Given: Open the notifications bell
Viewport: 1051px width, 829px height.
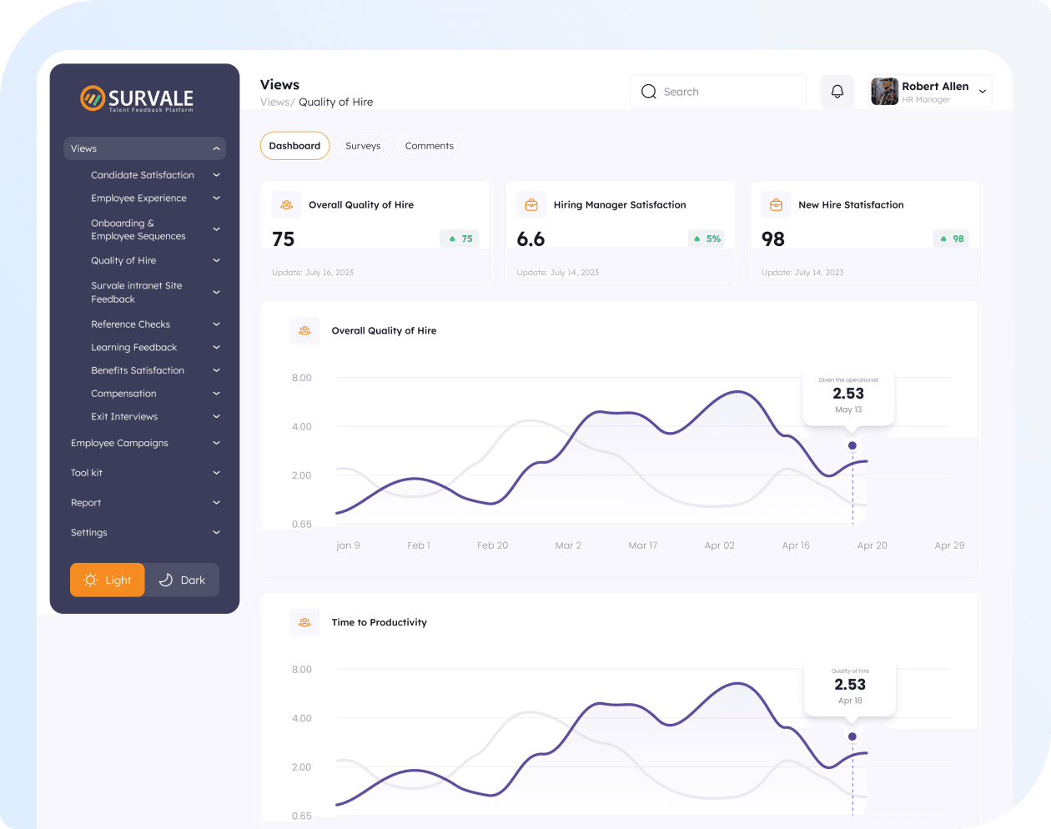Looking at the screenshot, I should [x=837, y=92].
